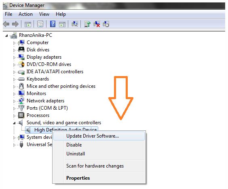Screen dimensions: 228x189
Task: Click the Forward arrow toolbar icon
Action: (x=15, y=24)
